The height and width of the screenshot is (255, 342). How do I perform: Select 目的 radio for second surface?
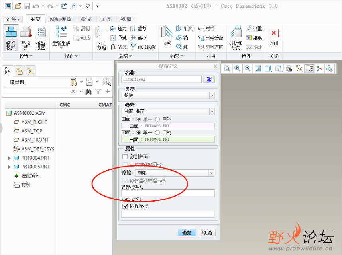(157, 132)
